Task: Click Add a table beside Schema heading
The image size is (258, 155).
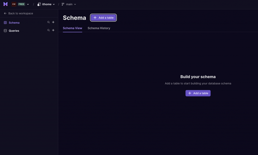Action: pyautogui.click(x=103, y=18)
